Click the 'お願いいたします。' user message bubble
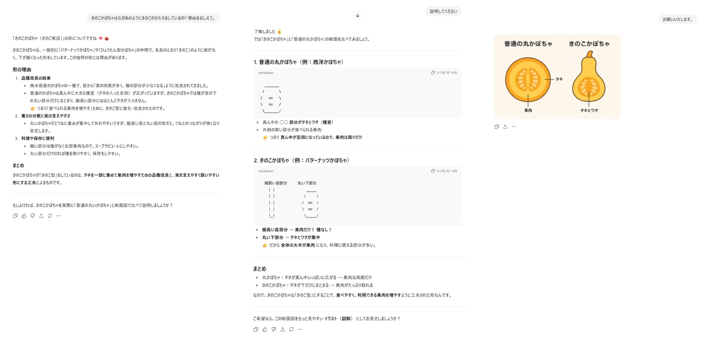714x339 pixels. click(678, 19)
